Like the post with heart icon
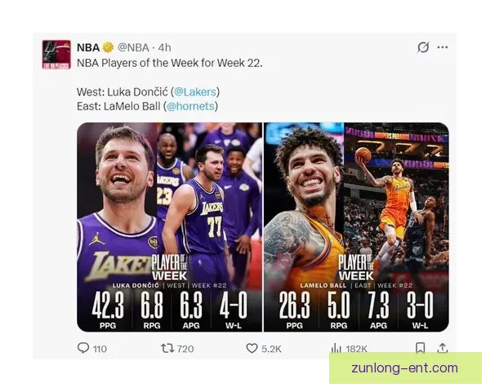 [252, 348]
